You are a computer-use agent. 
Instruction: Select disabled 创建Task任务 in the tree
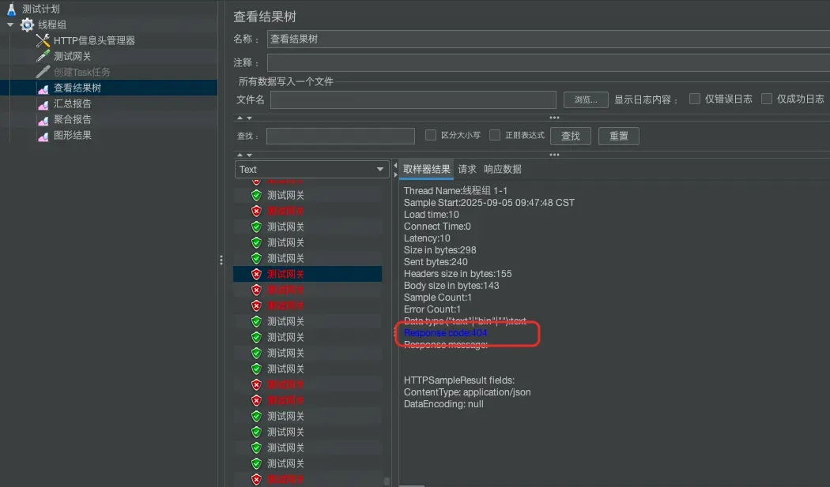[x=82, y=73]
